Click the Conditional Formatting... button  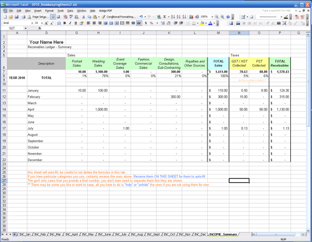pyautogui.click(x=121, y=17)
